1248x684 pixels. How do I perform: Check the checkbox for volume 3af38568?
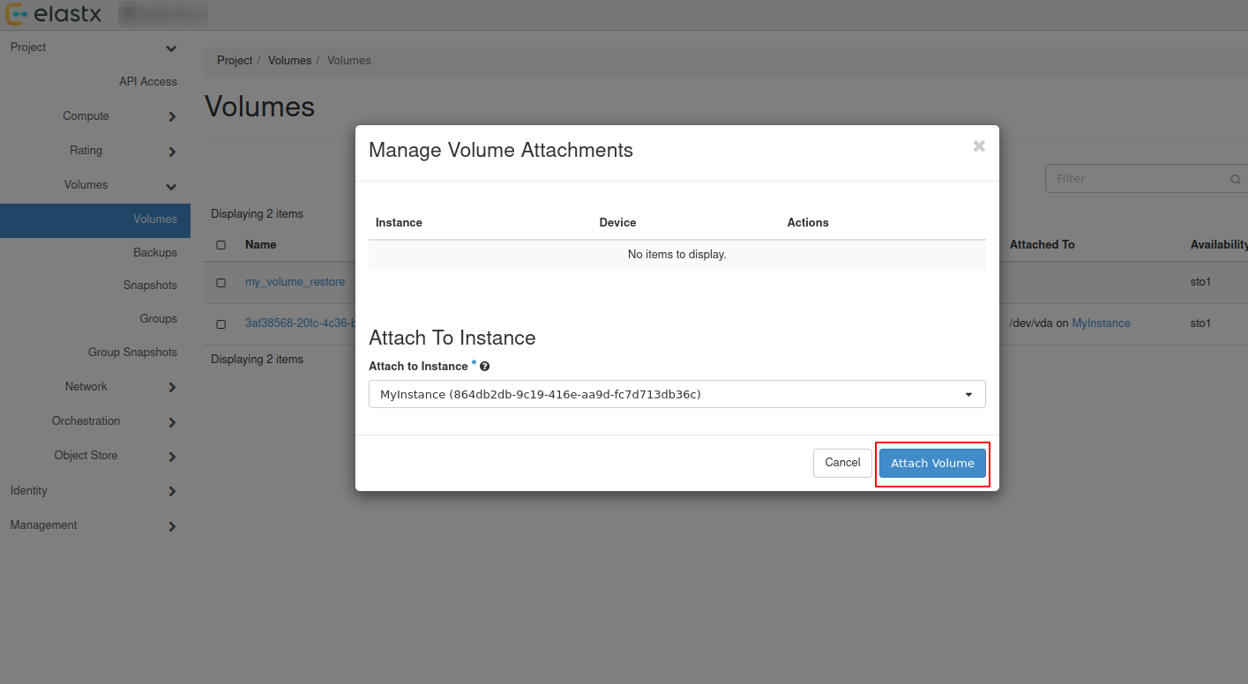(220, 323)
